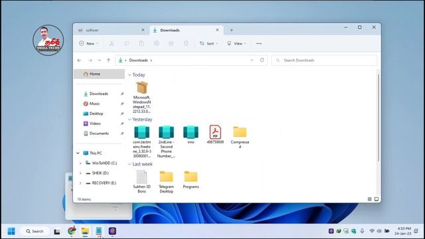The width and height of the screenshot is (425, 239).
Task: Expand the address bar history dropdown
Action: 252,60
